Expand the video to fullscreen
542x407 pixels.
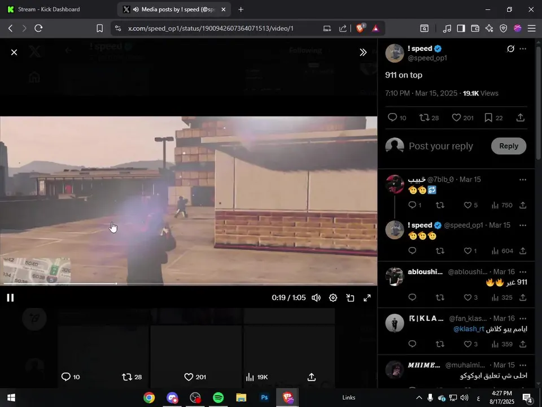pyautogui.click(x=367, y=298)
